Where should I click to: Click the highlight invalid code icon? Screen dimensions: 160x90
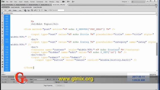(x=2, y=40)
